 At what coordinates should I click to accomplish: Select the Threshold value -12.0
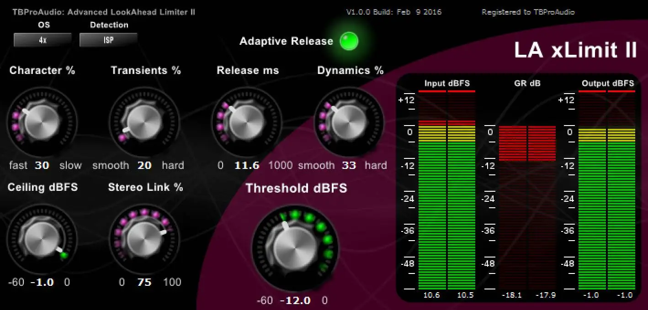coord(295,300)
